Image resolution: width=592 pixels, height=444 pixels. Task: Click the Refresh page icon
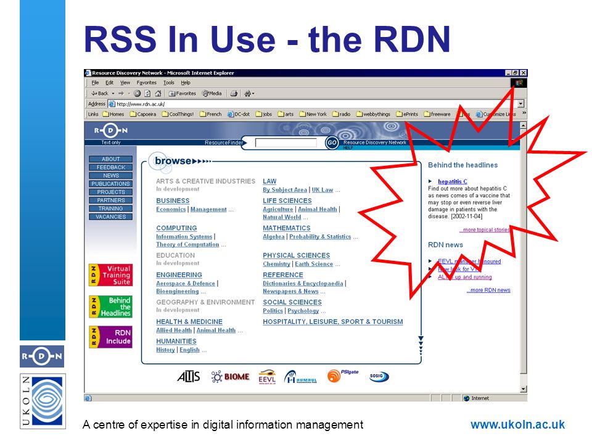[x=147, y=93]
